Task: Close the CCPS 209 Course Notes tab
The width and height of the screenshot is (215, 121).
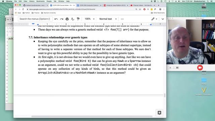Action: click(74, 5)
